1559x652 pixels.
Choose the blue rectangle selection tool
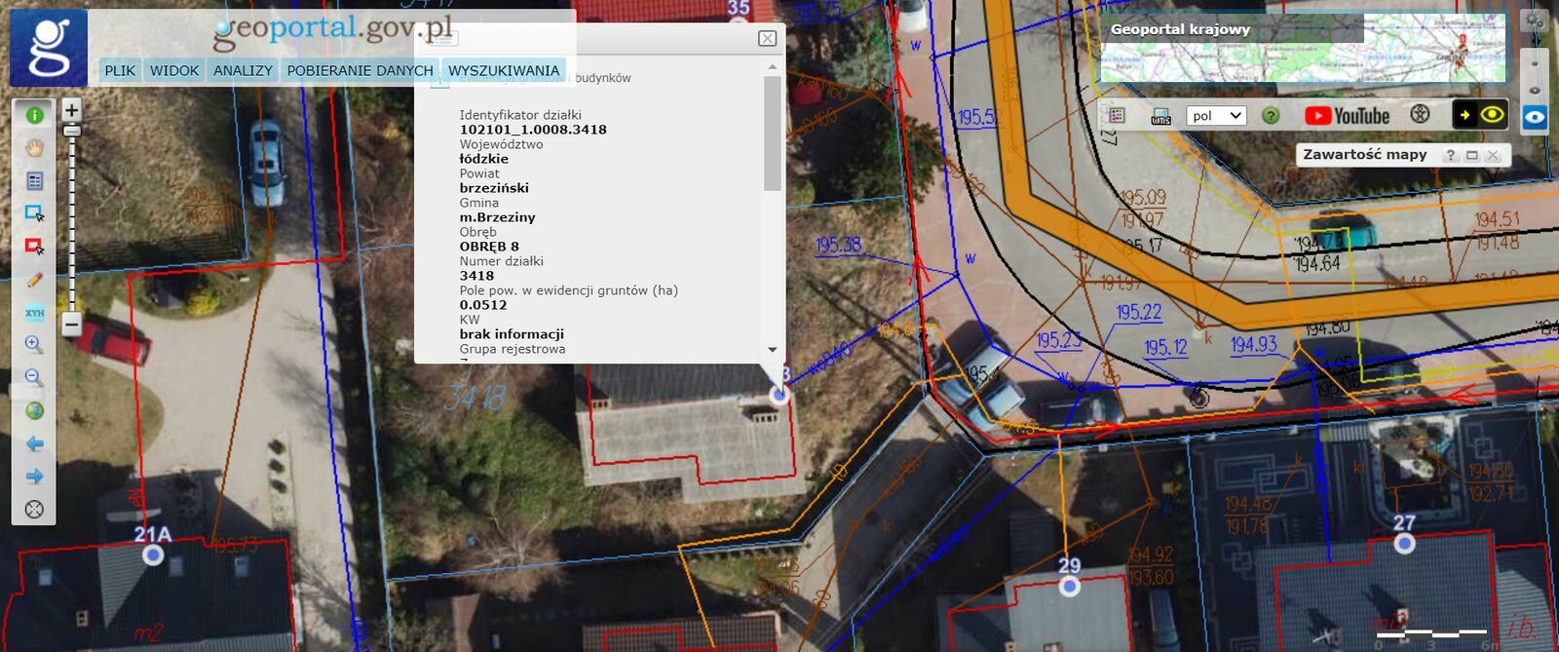tap(35, 213)
